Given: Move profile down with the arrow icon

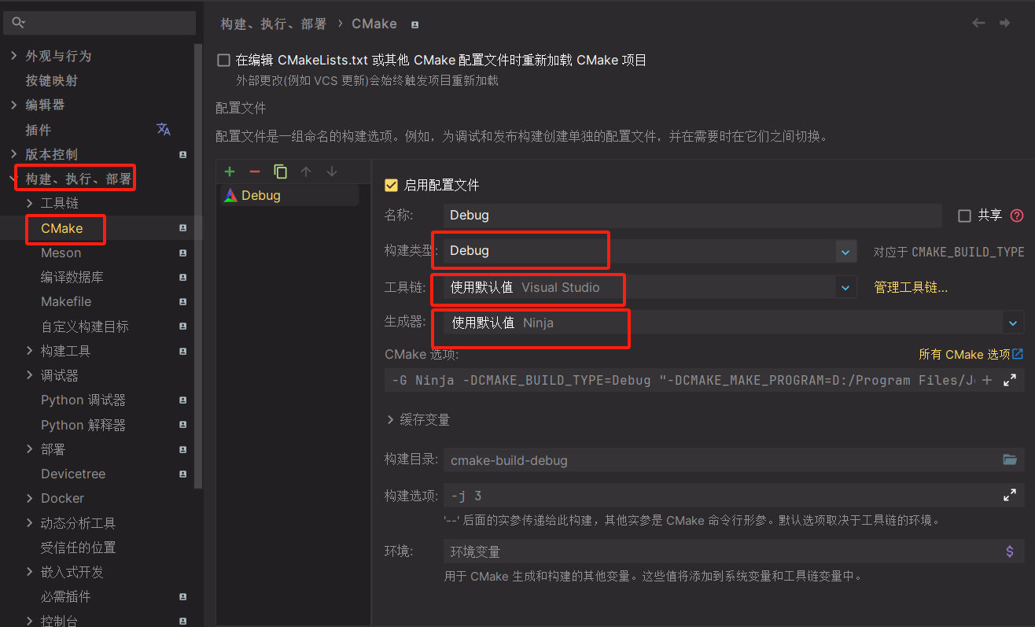Looking at the screenshot, I should 332,172.
